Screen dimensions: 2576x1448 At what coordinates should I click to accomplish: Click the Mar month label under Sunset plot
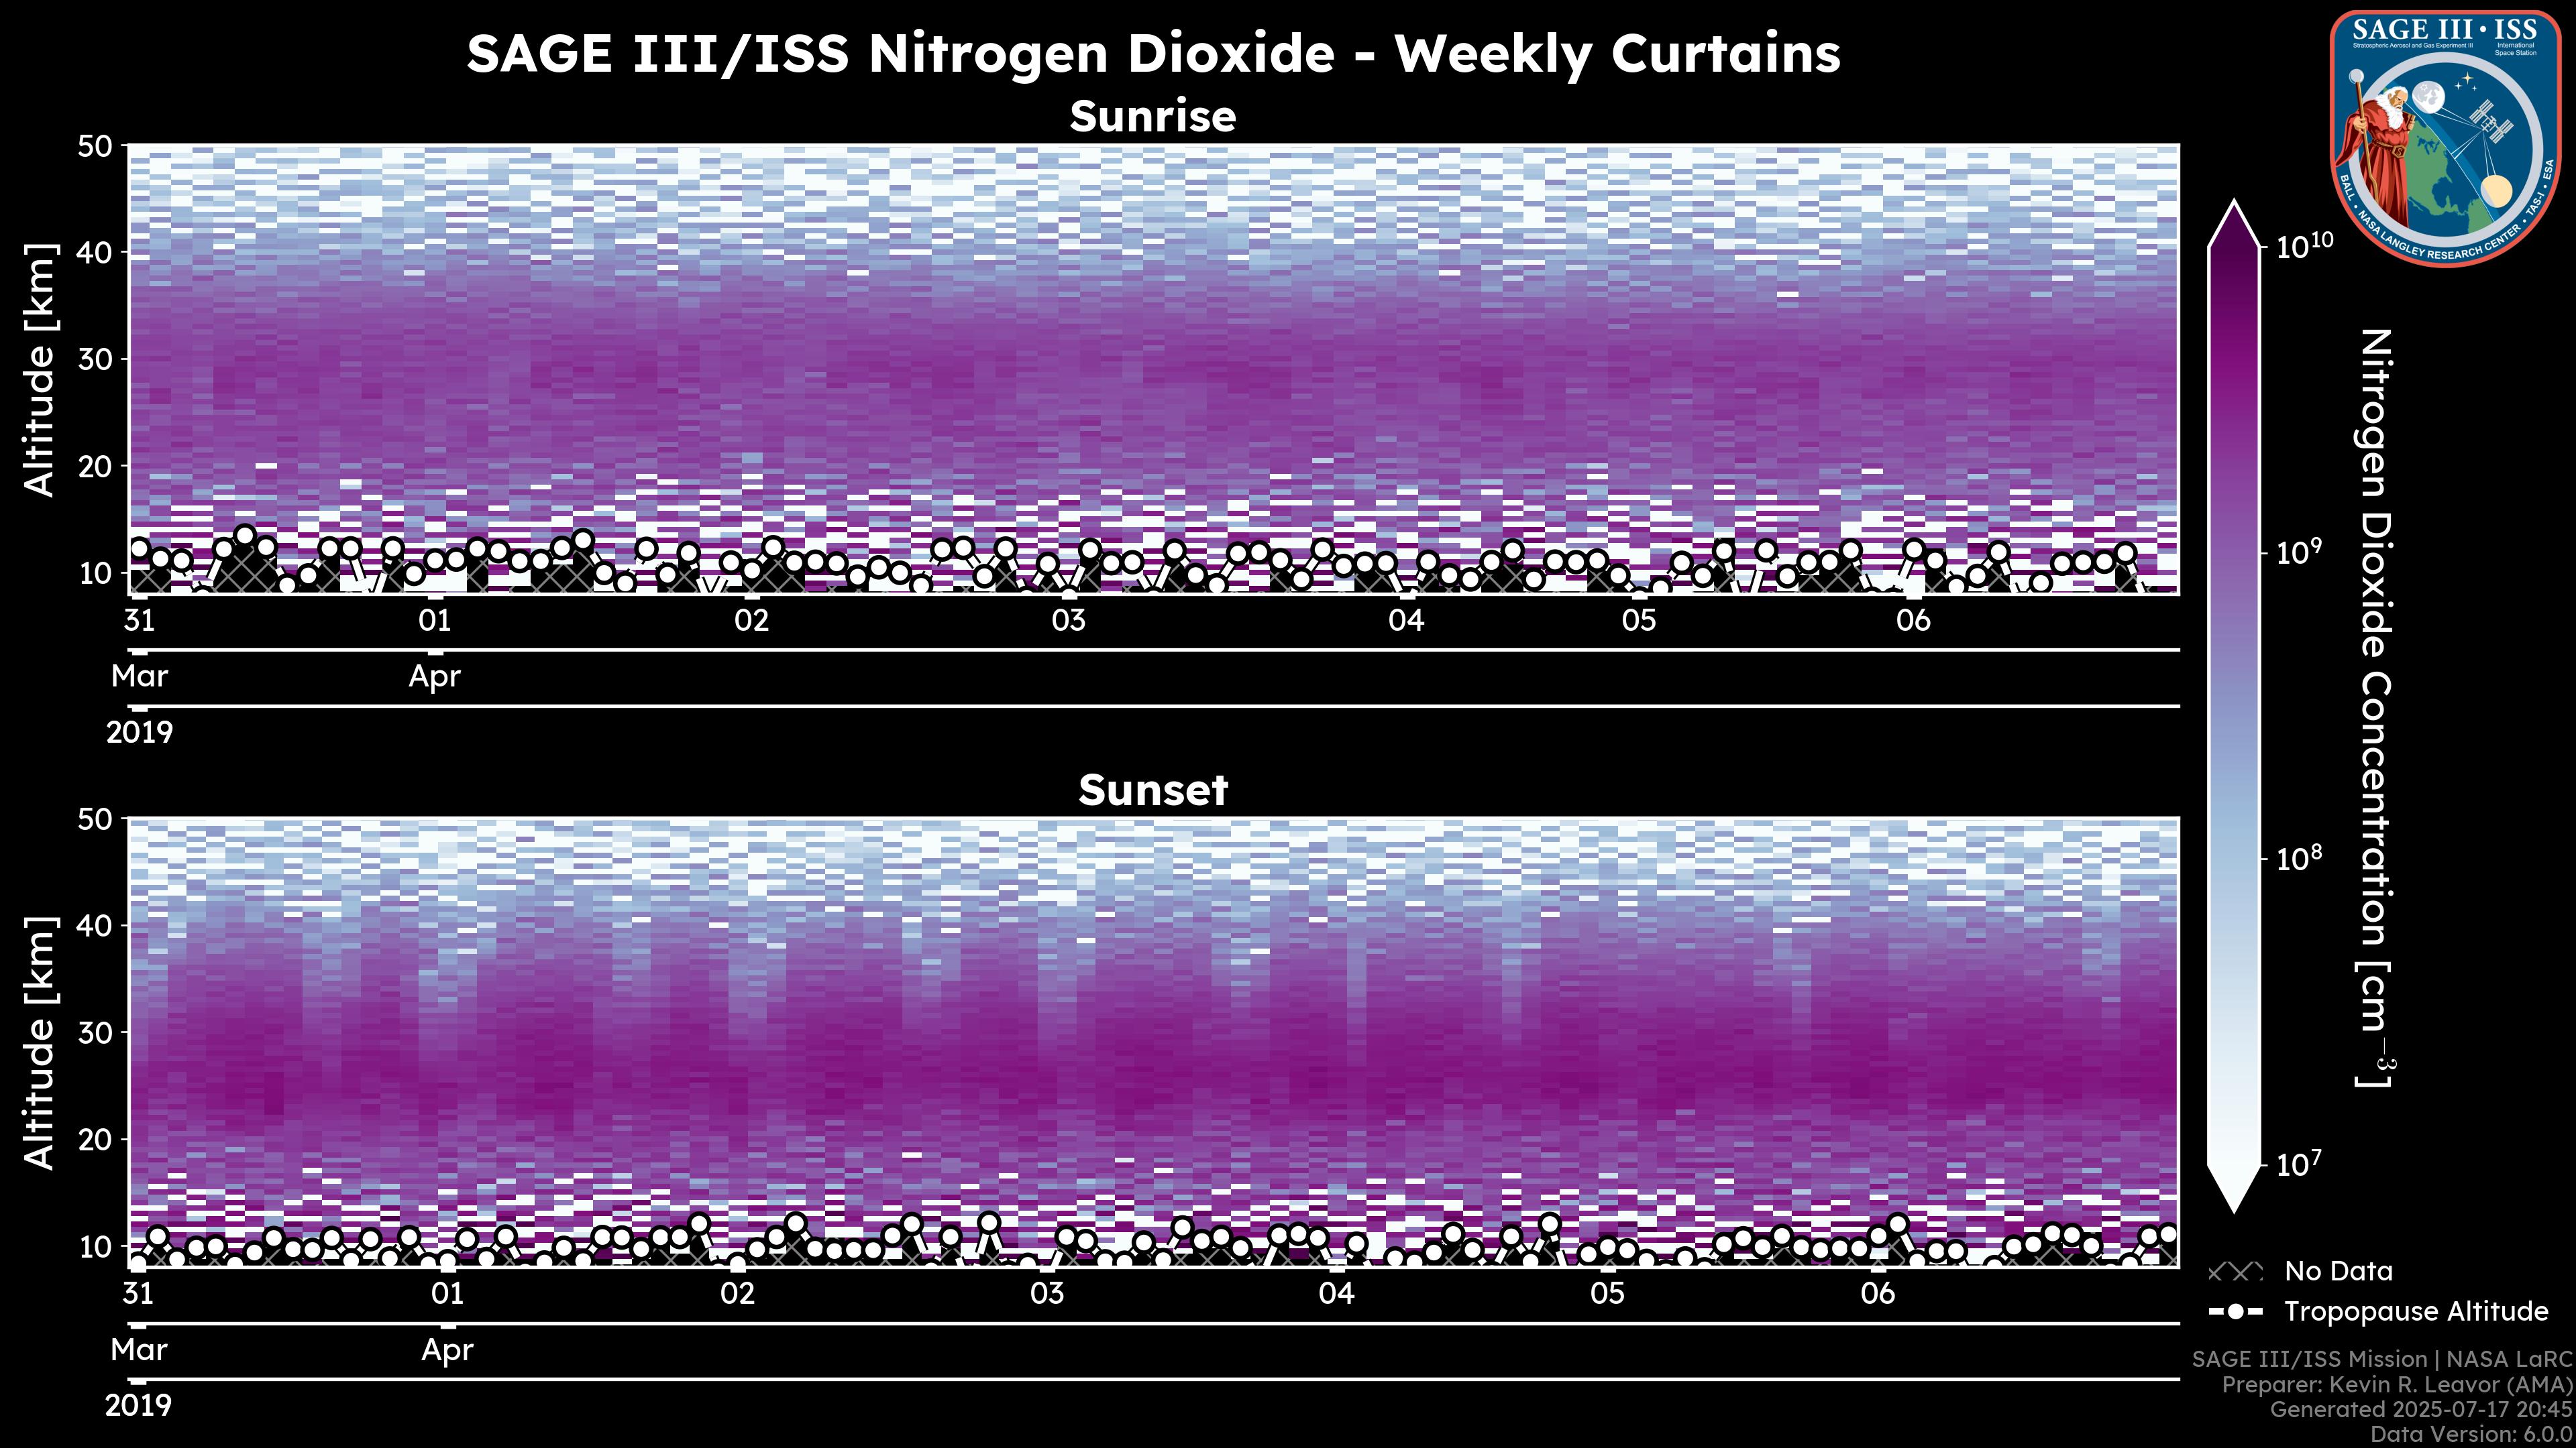[x=139, y=1350]
